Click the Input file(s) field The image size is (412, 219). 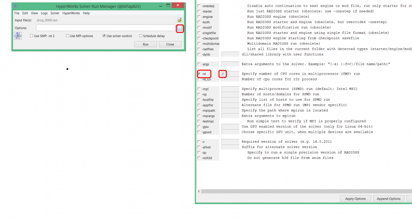[105, 20]
